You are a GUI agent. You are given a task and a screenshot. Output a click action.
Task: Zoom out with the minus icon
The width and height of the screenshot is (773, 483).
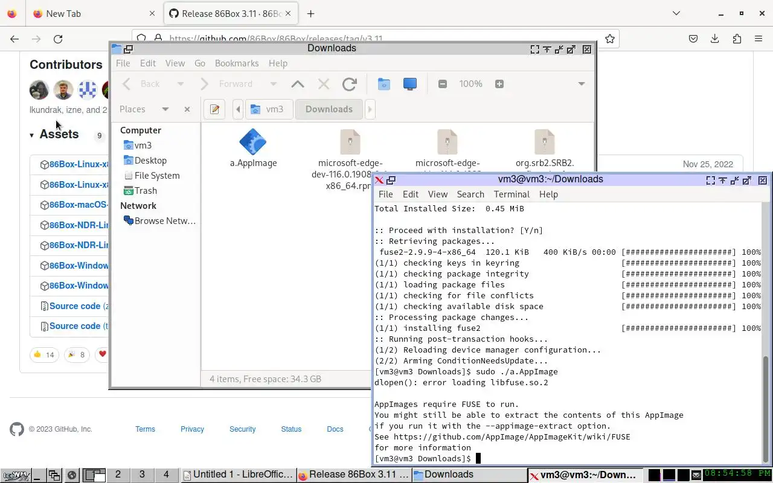coord(443,84)
